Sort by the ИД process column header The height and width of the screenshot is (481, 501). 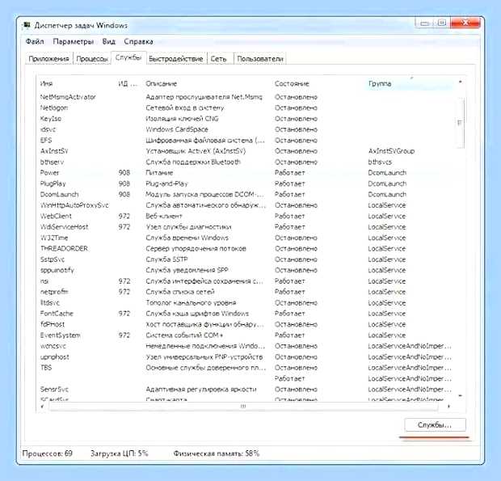(128, 84)
